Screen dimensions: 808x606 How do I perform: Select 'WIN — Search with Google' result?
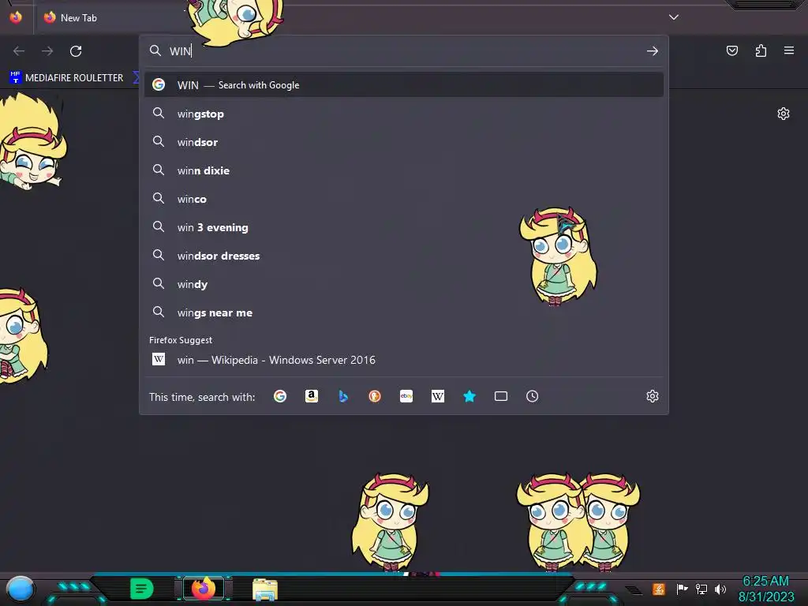404,85
